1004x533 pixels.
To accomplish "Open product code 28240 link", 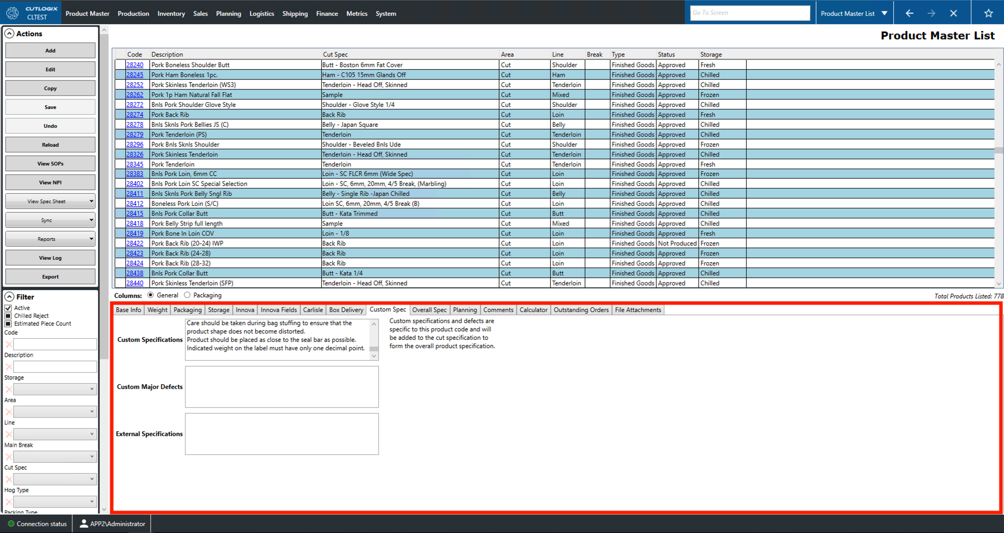I will pyautogui.click(x=134, y=64).
